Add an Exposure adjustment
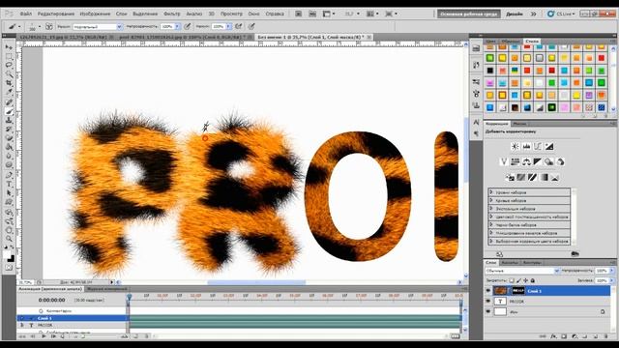The width and height of the screenshot is (619, 348). coord(549,146)
